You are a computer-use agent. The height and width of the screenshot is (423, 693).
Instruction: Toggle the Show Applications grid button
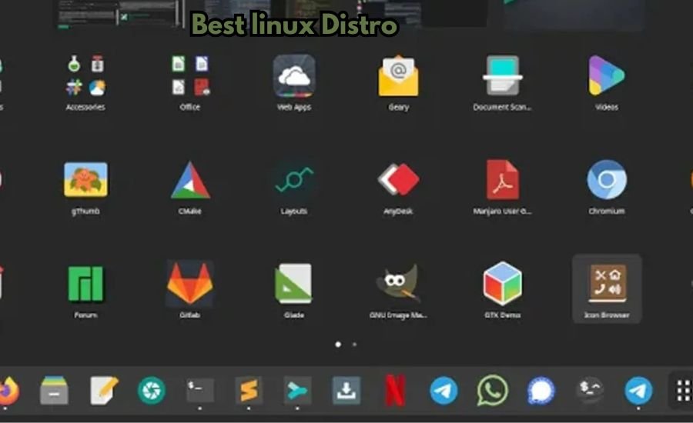point(683,391)
